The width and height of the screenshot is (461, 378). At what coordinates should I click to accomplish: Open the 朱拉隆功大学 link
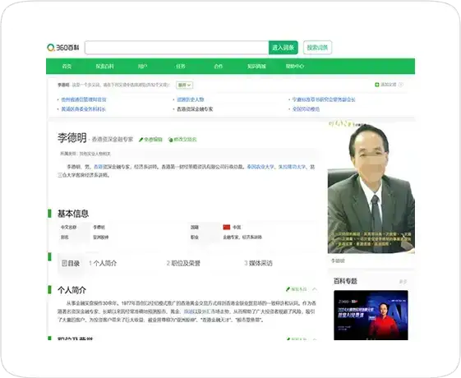point(292,167)
